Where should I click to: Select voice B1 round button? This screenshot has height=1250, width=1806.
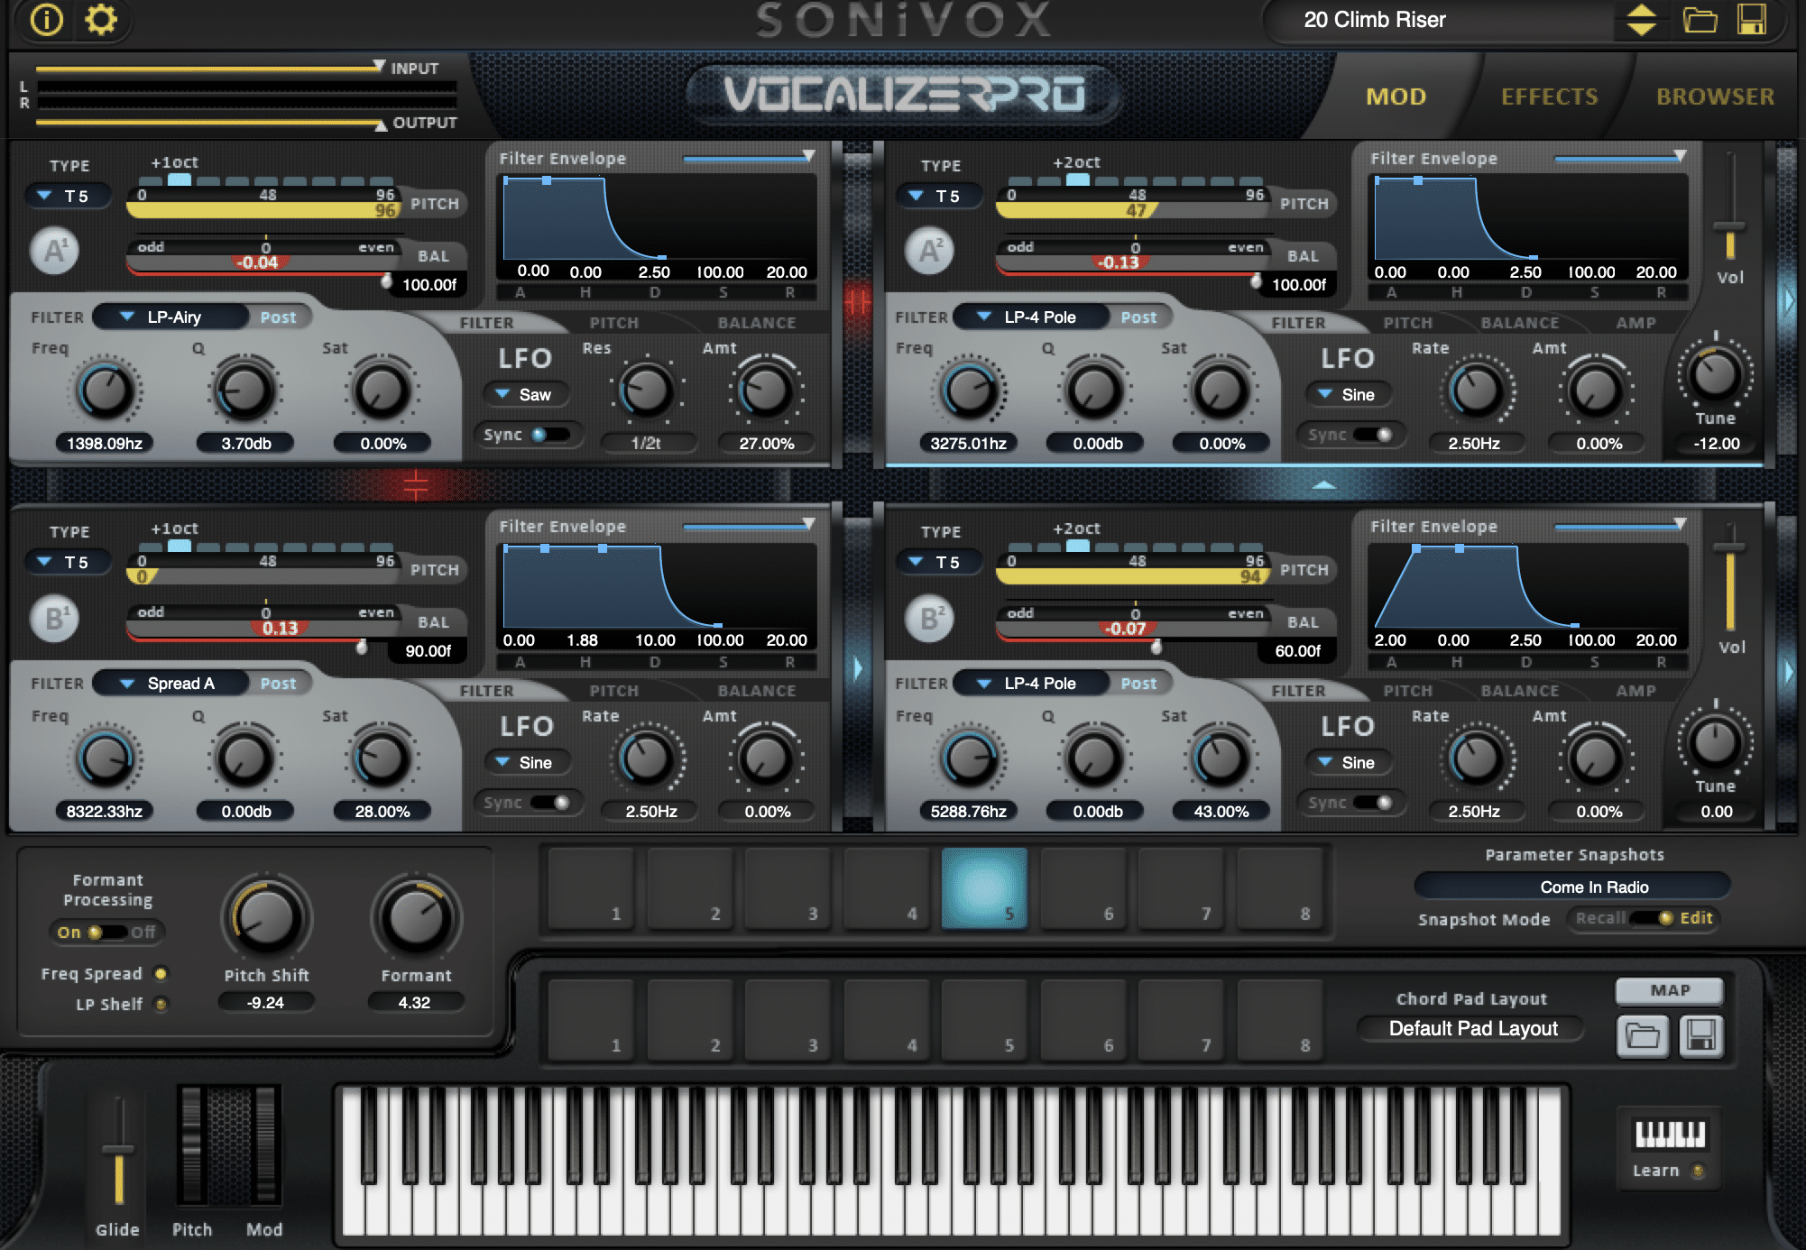pos(55,619)
